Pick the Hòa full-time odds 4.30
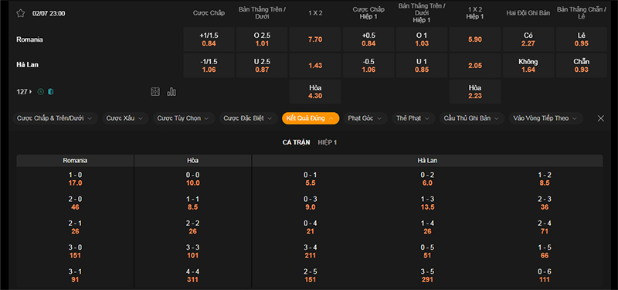The image size is (618, 290). pos(315,91)
